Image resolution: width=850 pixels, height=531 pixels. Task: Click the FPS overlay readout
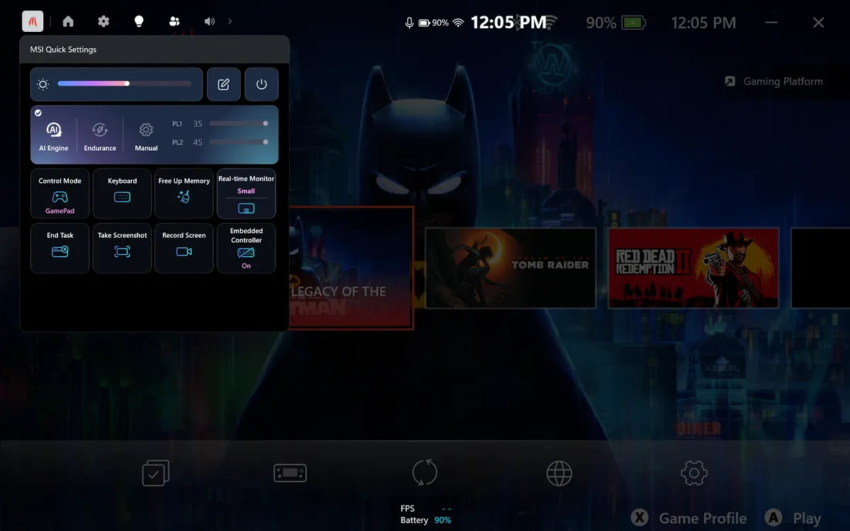(426, 508)
